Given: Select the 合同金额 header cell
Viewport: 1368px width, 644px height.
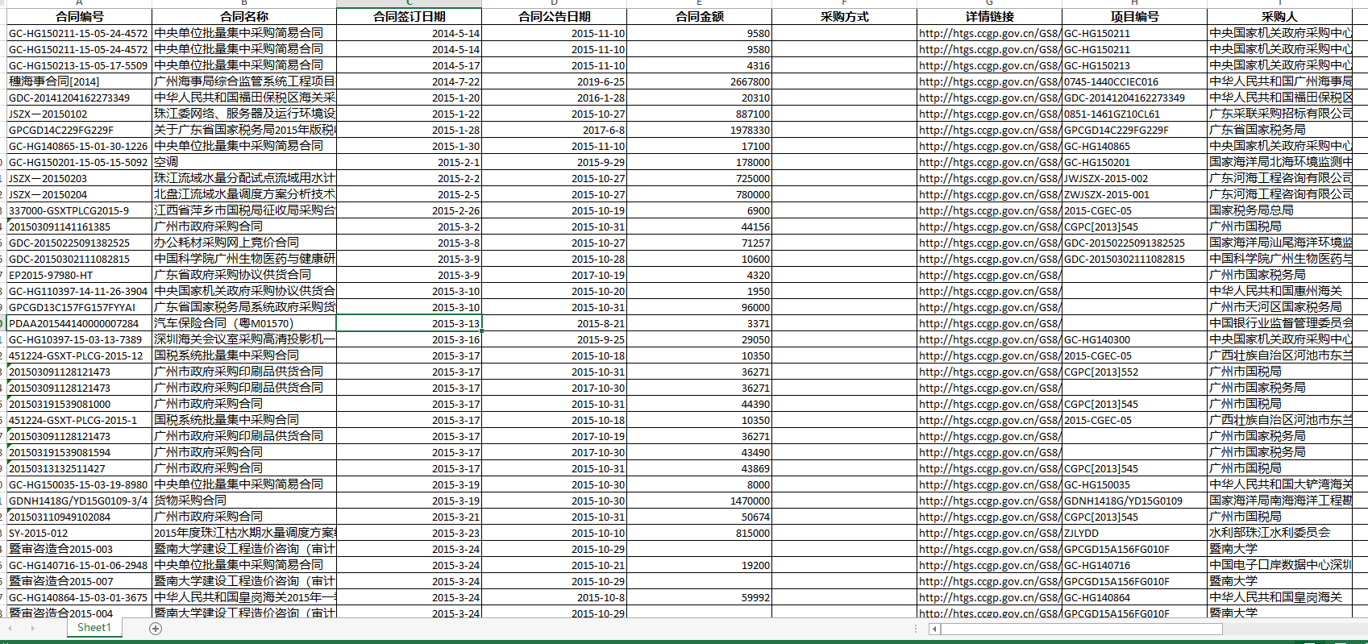Looking at the screenshot, I should tap(699, 17).
